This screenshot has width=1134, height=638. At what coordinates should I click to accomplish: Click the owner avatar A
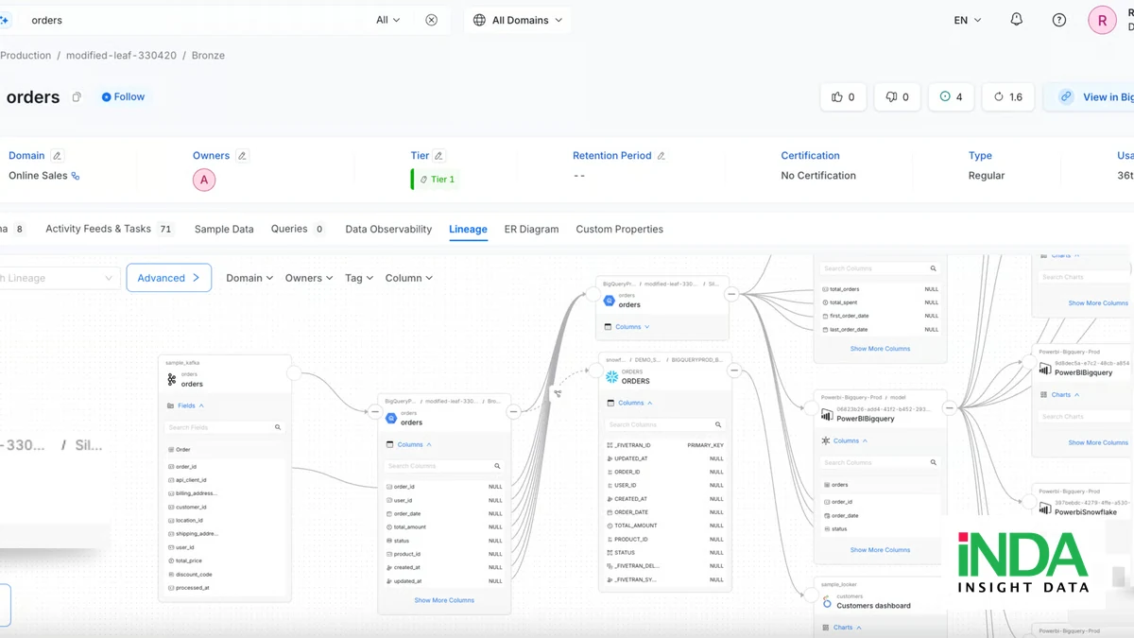[x=203, y=180]
